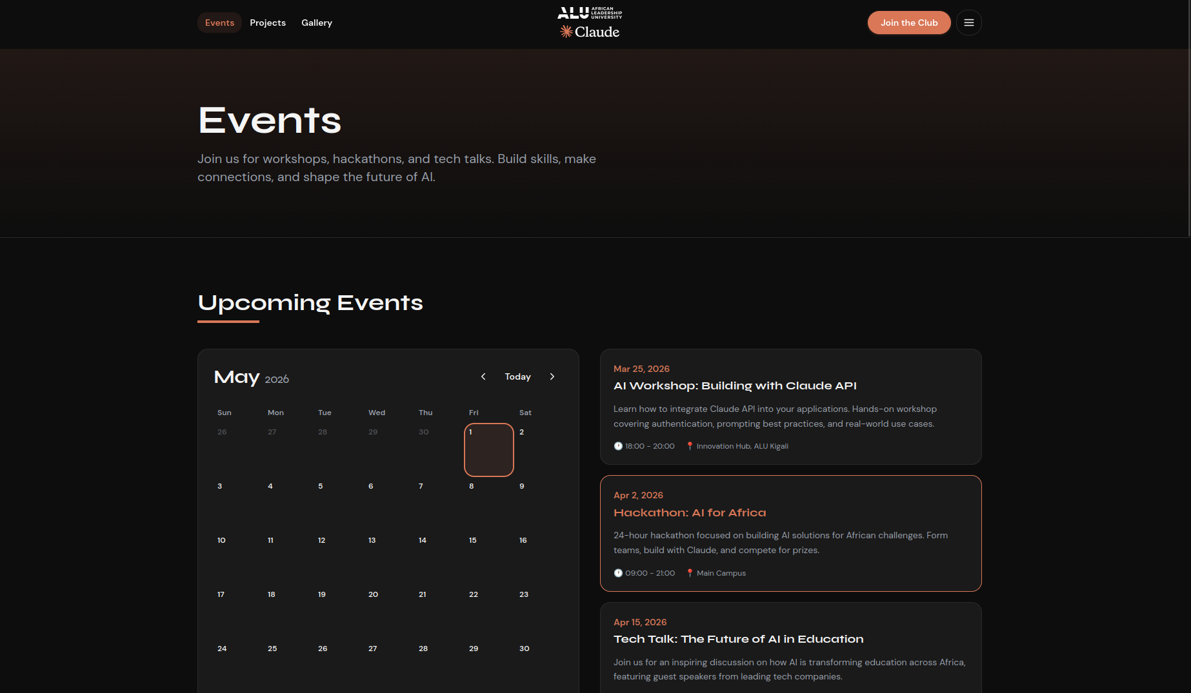Click the Apr 15, 2026 date label
The width and height of the screenshot is (1191, 693).
click(640, 622)
